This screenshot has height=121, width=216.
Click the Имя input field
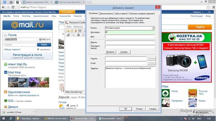click(130, 37)
